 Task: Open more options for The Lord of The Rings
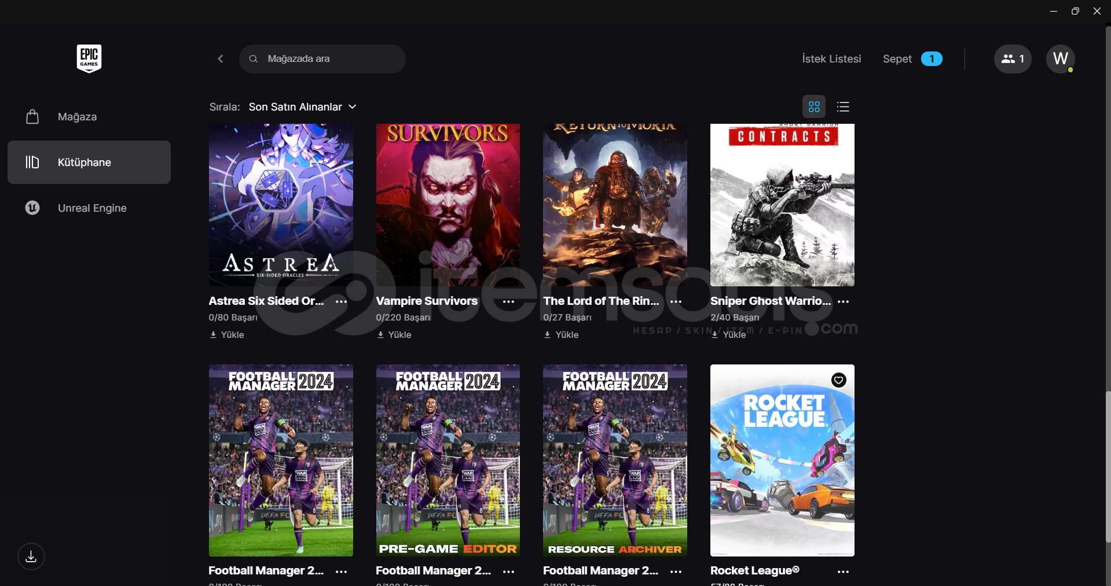(676, 301)
